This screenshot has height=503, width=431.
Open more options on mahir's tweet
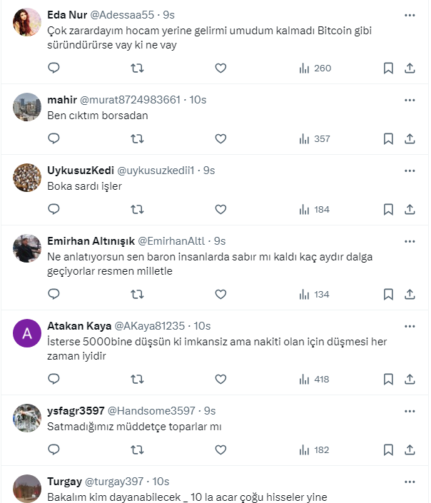(410, 100)
